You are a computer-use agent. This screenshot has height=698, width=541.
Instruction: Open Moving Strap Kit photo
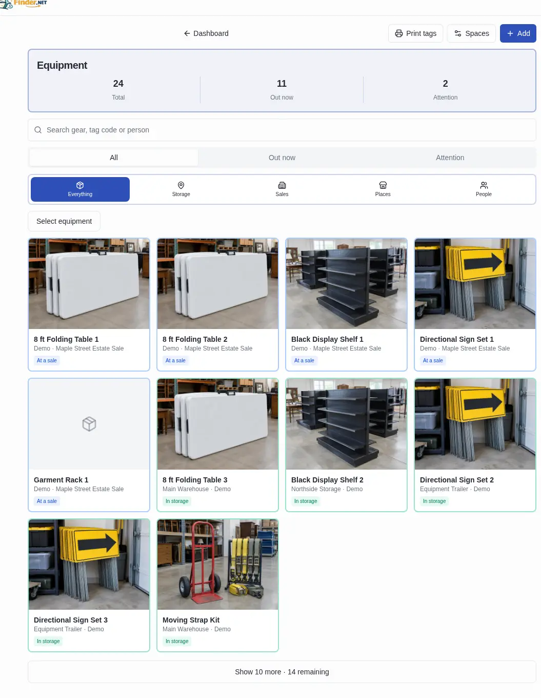218,565
